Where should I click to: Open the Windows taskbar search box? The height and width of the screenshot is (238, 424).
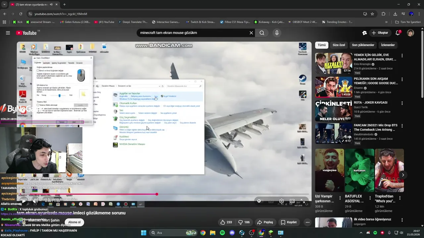coord(174,233)
